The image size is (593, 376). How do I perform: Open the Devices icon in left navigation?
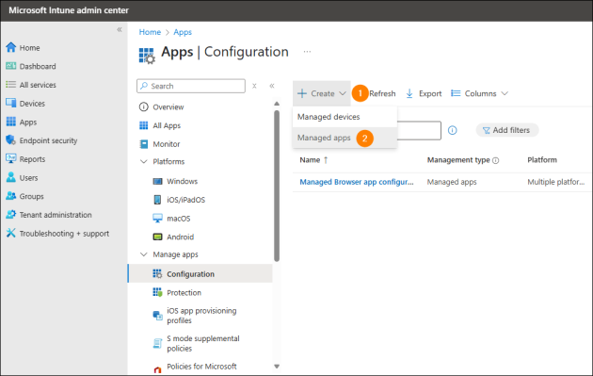click(x=11, y=103)
